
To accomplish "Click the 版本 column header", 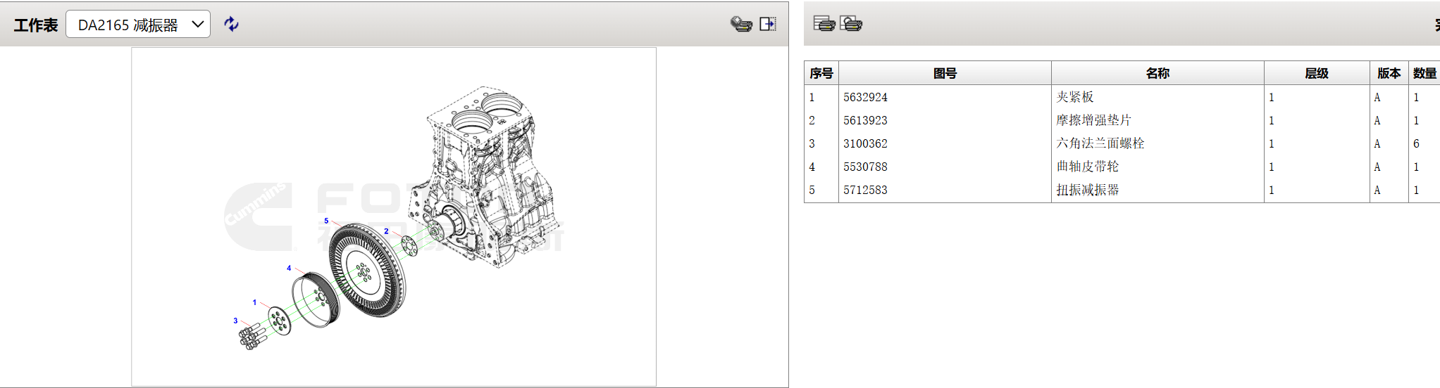I will tap(1389, 73).
